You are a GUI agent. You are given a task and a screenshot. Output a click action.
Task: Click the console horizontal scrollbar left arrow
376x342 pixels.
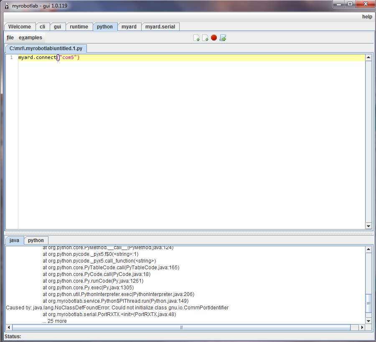pyautogui.click(x=9, y=327)
